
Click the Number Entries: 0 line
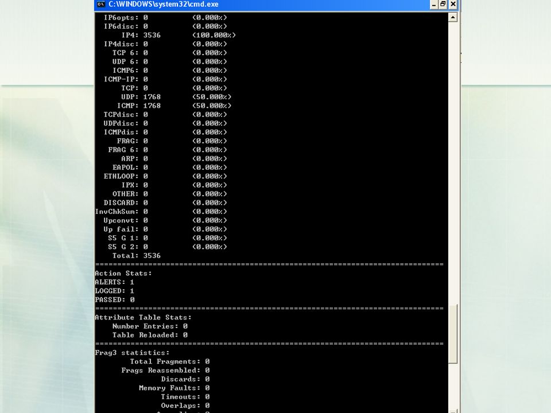click(x=150, y=326)
